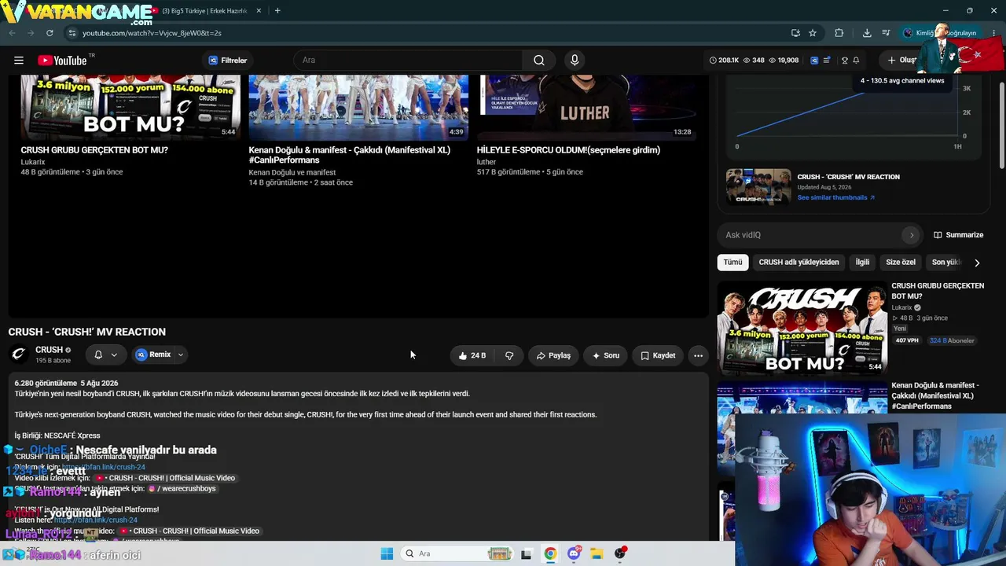
Task: Focus the YouTube search field
Action: click(x=409, y=61)
